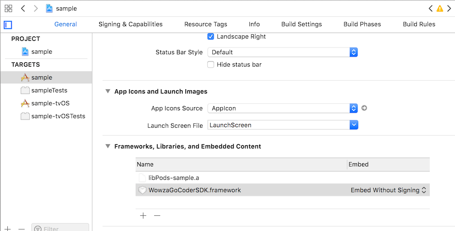This screenshot has height=231, width=455.
Task: Add a framework with the plus button
Action: coord(143,215)
